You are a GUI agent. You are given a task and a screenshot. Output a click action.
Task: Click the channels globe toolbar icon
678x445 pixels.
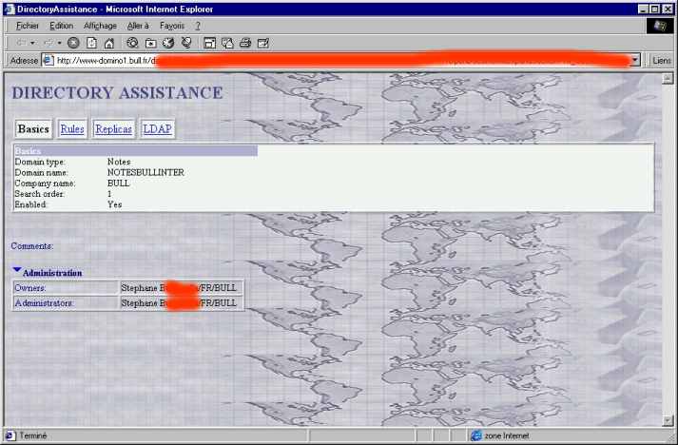coord(186,43)
